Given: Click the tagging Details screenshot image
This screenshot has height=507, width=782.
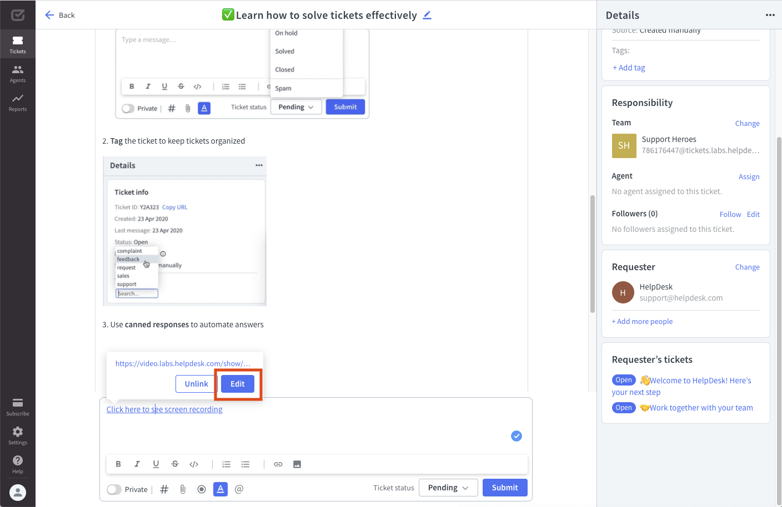Looking at the screenshot, I should (184, 231).
